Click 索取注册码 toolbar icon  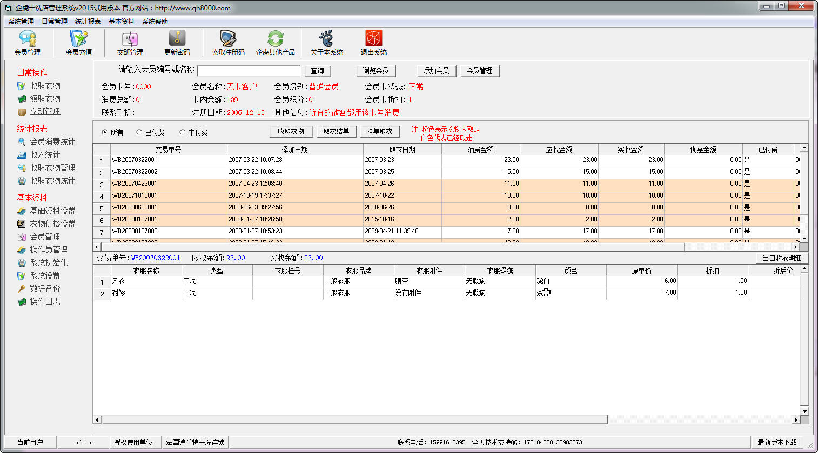coord(228,38)
